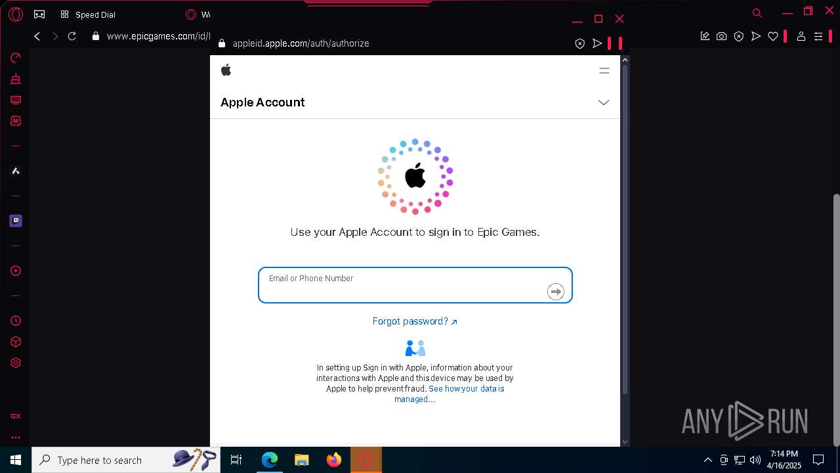840x473 pixels.
Task: Click the Email or Phone Number field
Action: tap(415, 285)
